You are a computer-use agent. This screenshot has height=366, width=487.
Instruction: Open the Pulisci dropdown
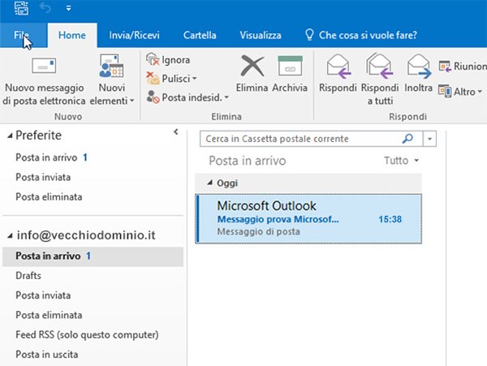(x=172, y=79)
